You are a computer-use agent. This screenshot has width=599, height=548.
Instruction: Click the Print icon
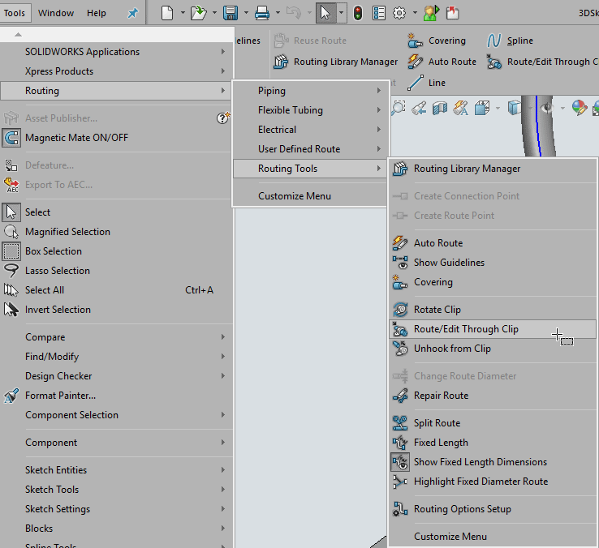pyautogui.click(x=262, y=13)
